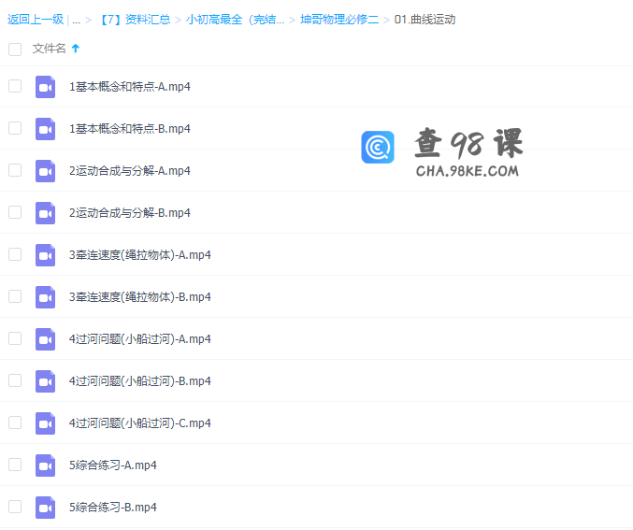The image size is (633, 530).
Task: Open breadcrumb 坤哥物理必修二
Action: [x=339, y=20]
